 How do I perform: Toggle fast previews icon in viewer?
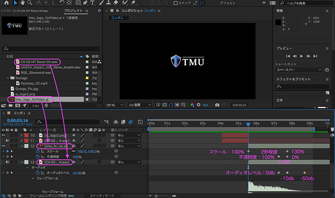158,105
